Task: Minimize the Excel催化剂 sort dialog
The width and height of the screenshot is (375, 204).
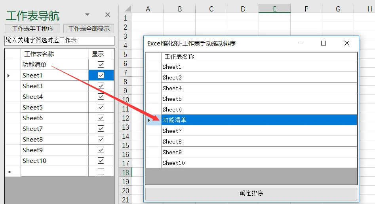Action: tap(301, 43)
